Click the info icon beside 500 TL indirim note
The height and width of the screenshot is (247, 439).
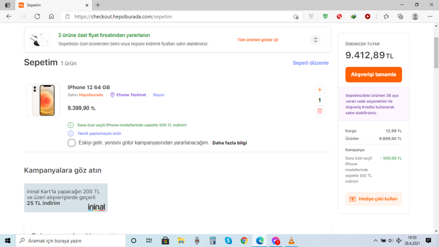tap(71, 125)
